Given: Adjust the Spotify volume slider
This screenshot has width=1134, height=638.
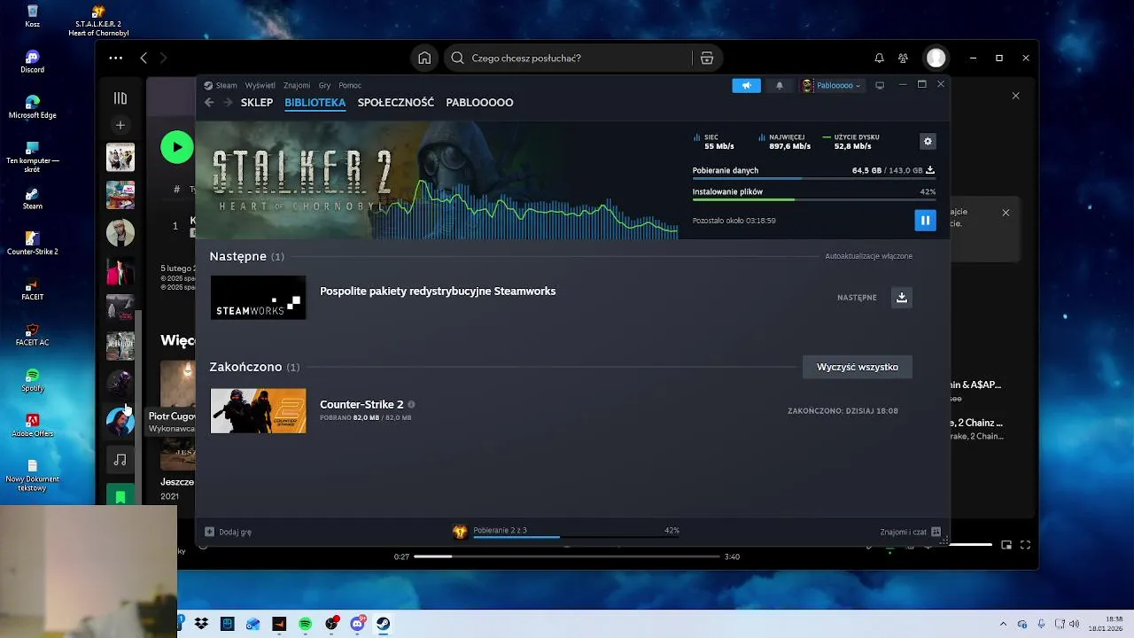Looking at the screenshot, I should pyautogui.click(x=970, y=545).
